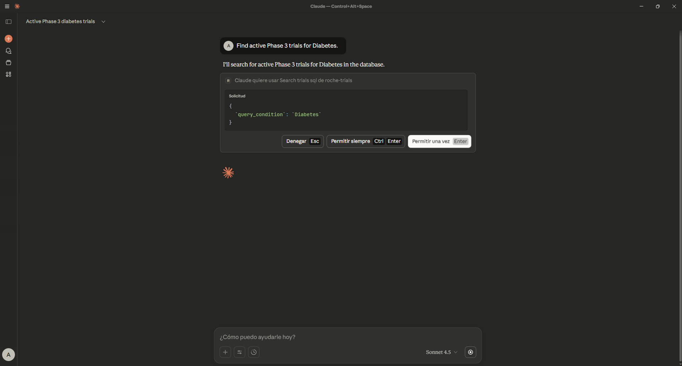Viewport: 682px width, 366px height.
Task: Open the chats history icon
Action: click(x=9, y=51)
